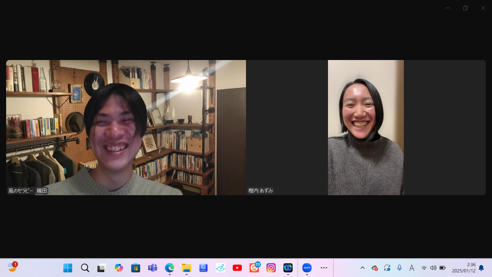Click the microphone tray icon

(399, 268)
